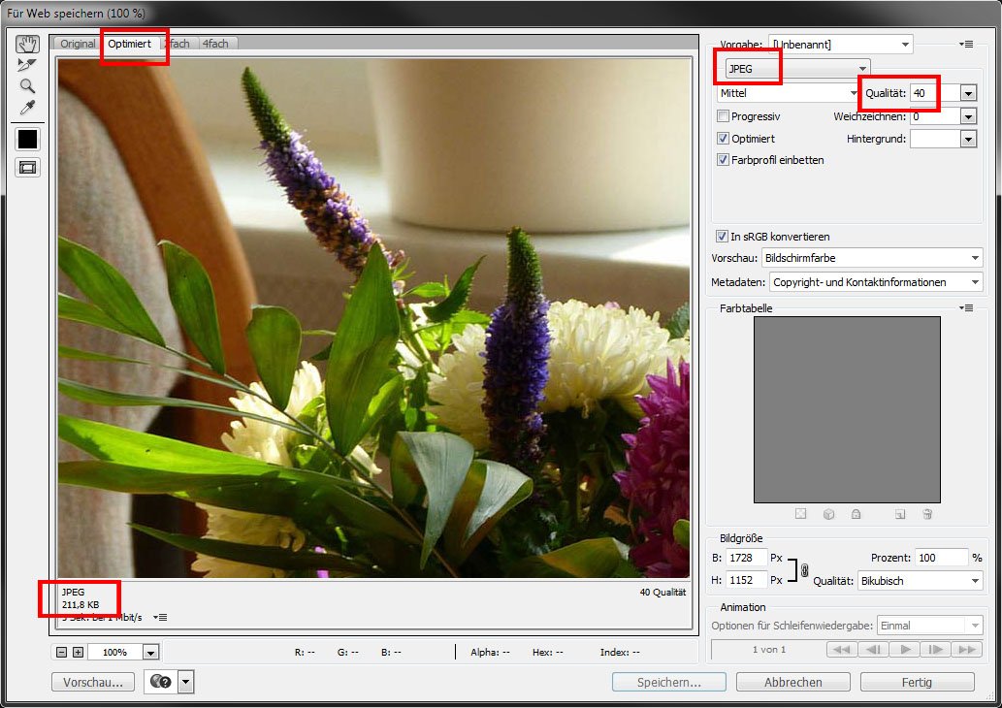Open the Farbtabelle panel menu

point(966,307)
